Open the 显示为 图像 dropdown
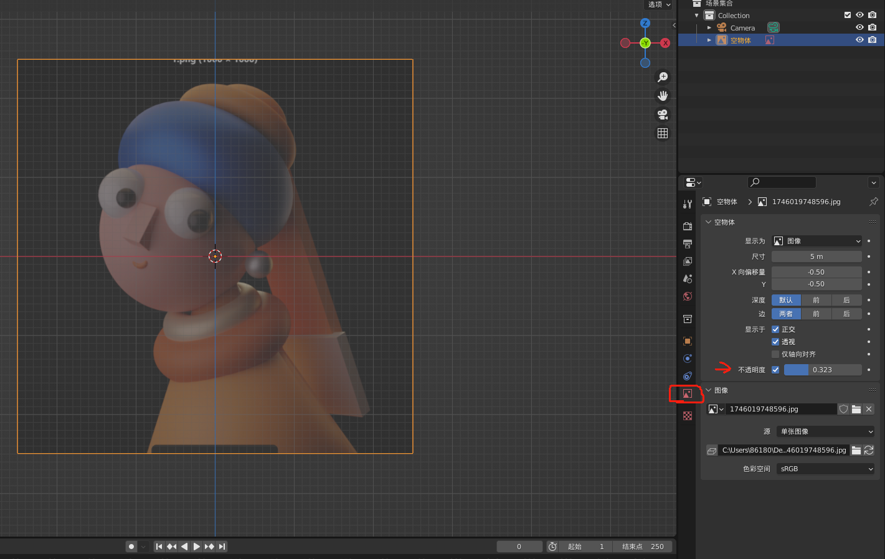The width and height of the screenshot is (885, 559). (816, 241)
